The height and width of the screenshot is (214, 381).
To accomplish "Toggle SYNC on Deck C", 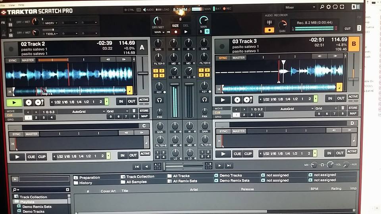I will (x=16, y=134).
